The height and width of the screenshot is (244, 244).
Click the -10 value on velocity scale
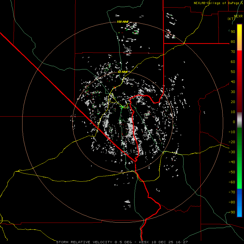click(232, 132)
